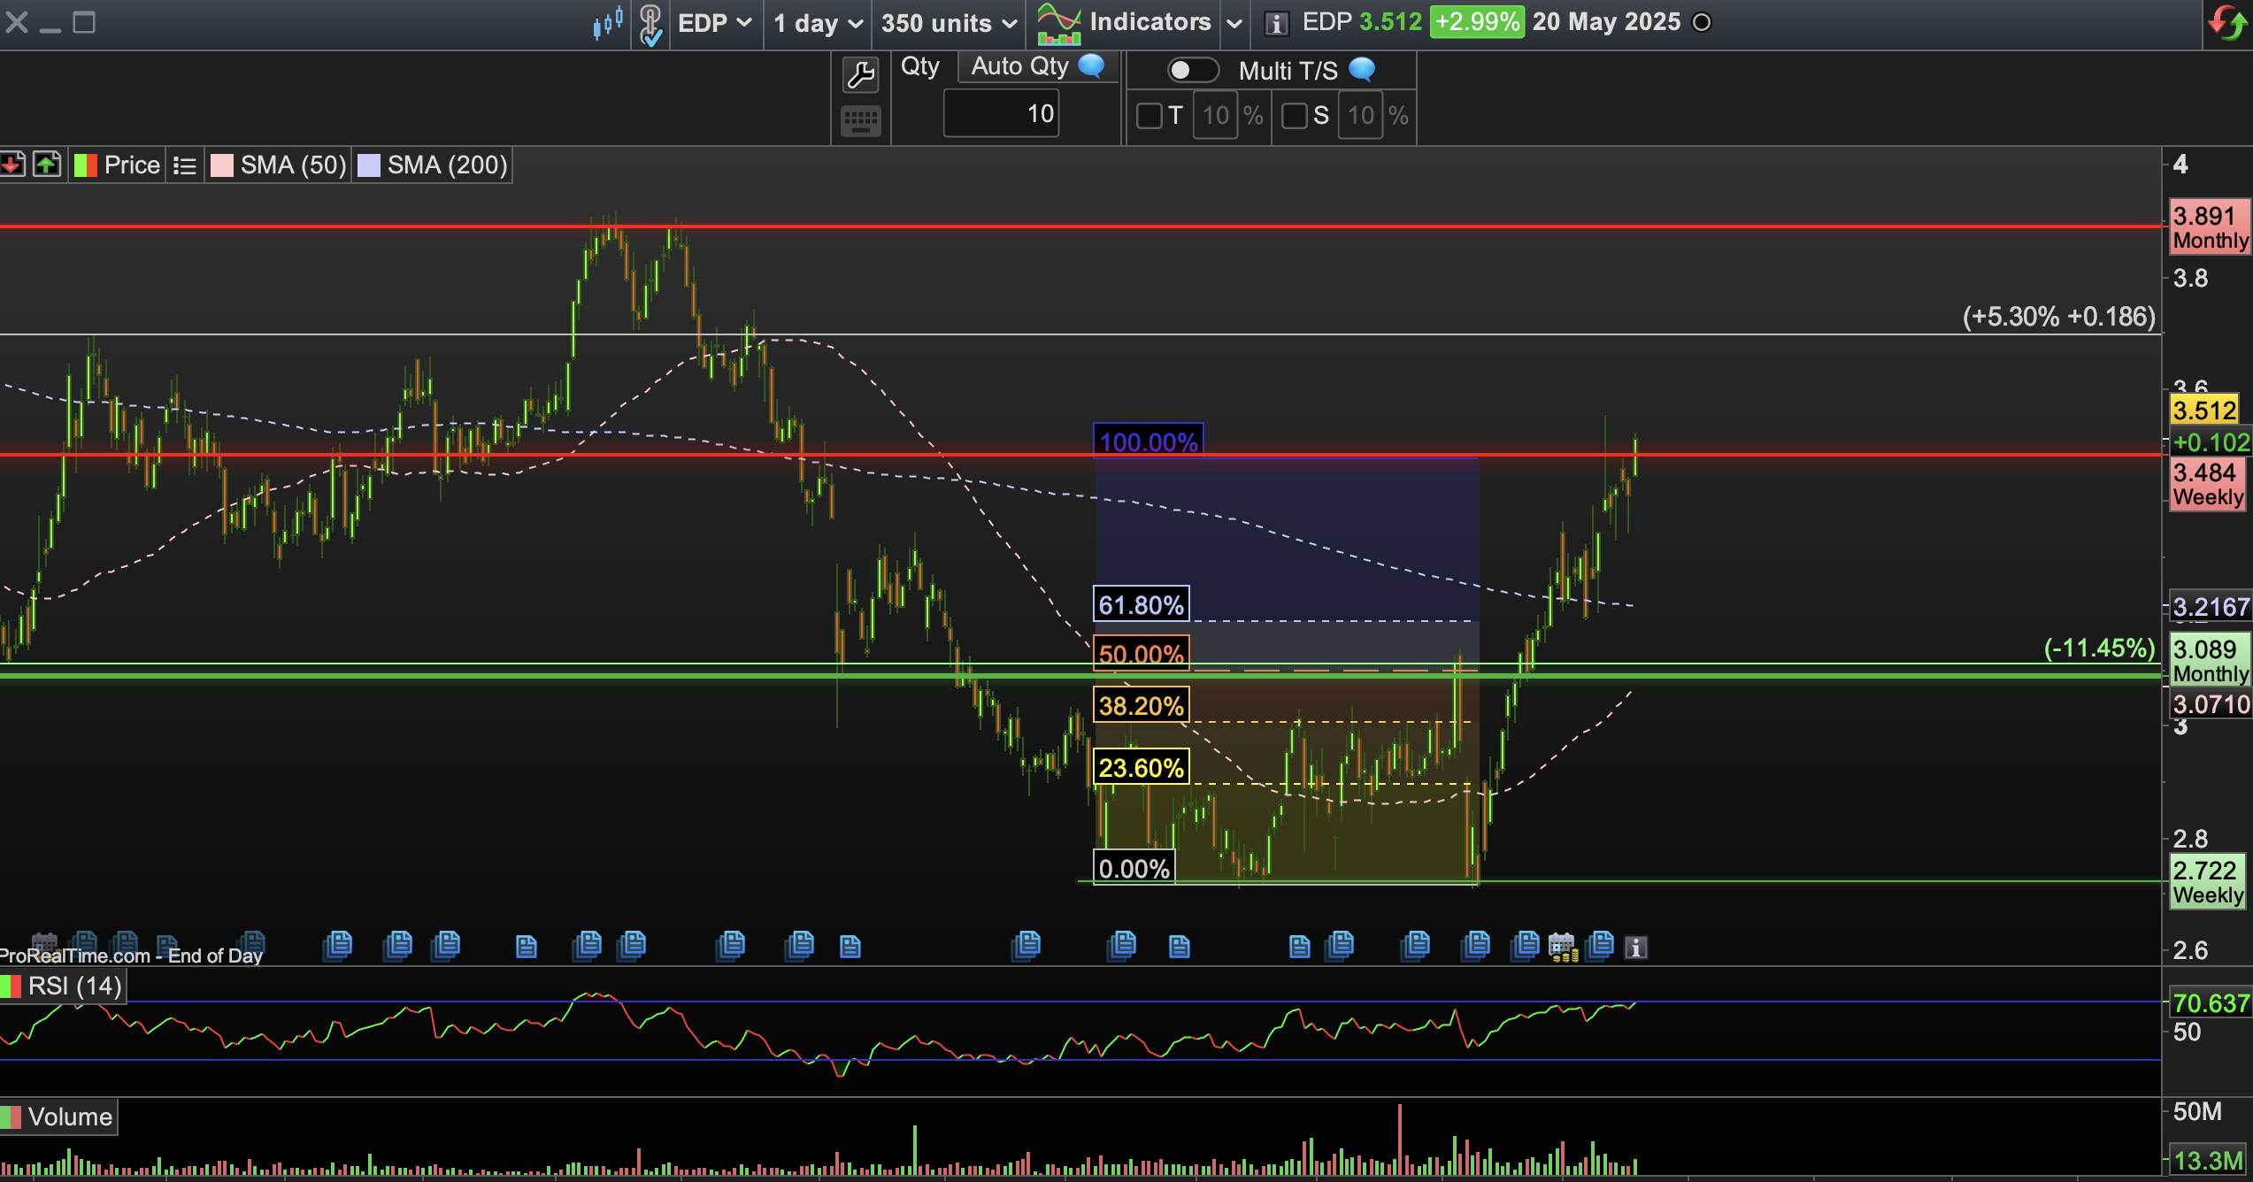Click the candlestick chart style icon
This screenshot has height=1182, width=2253.
tap(607, 22)
